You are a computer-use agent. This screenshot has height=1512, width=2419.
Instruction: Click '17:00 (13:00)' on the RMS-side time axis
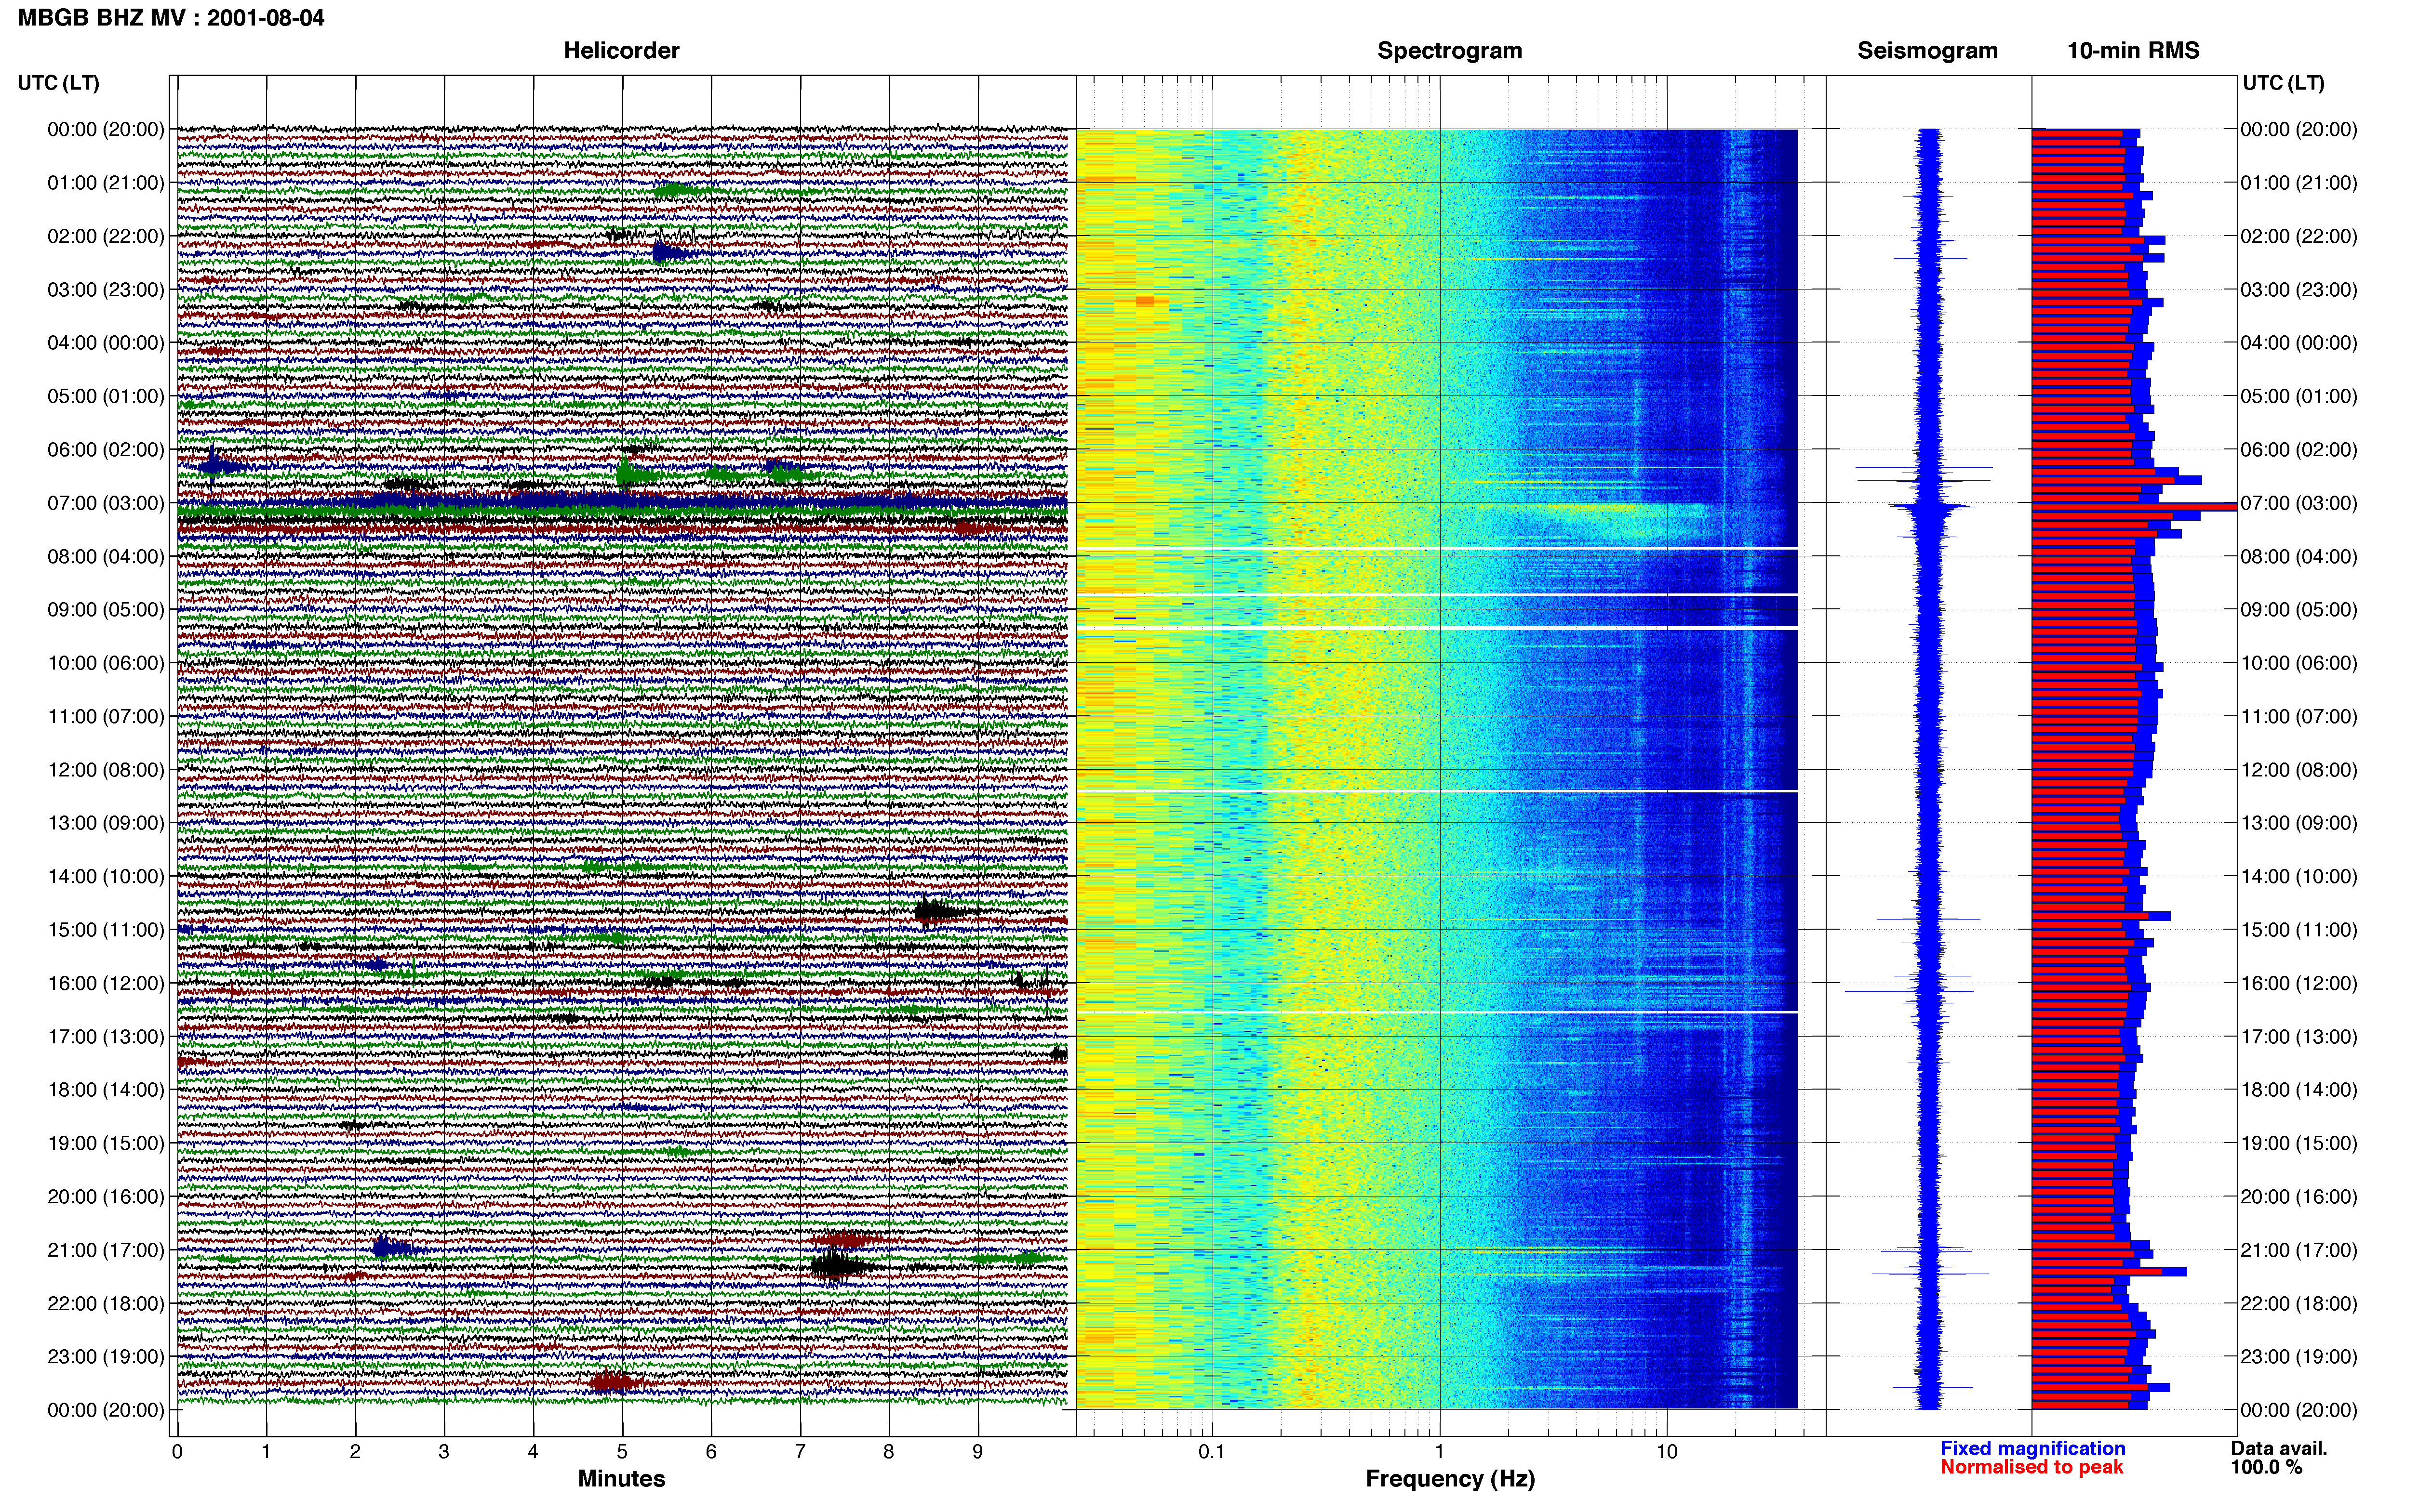[2299, 1037]
